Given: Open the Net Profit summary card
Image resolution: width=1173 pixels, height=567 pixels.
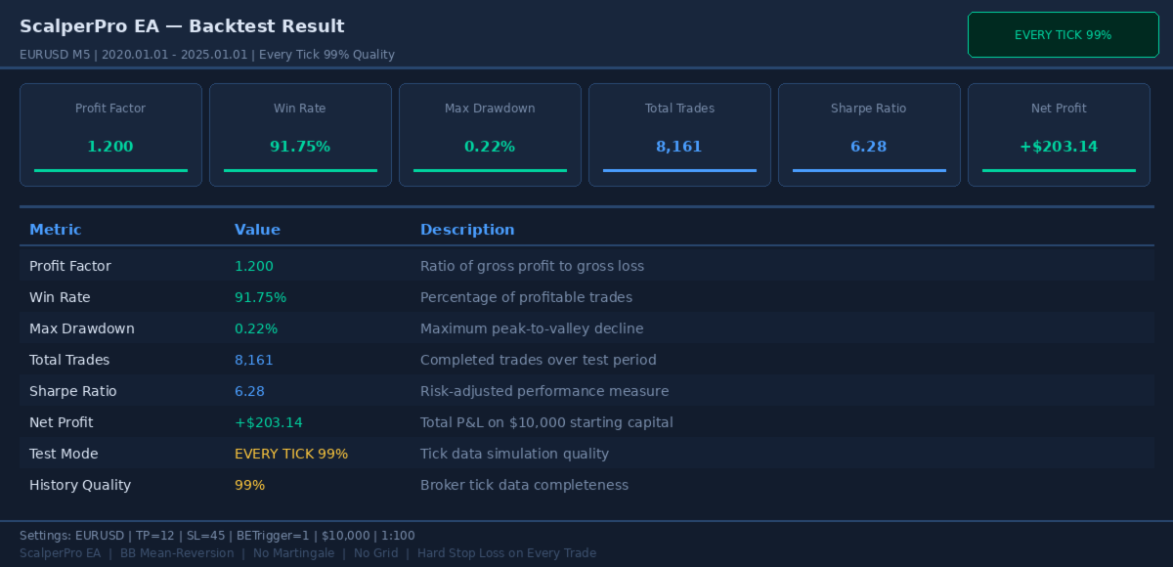Looking at the screenshot, I should click(x=1059, y=135).
